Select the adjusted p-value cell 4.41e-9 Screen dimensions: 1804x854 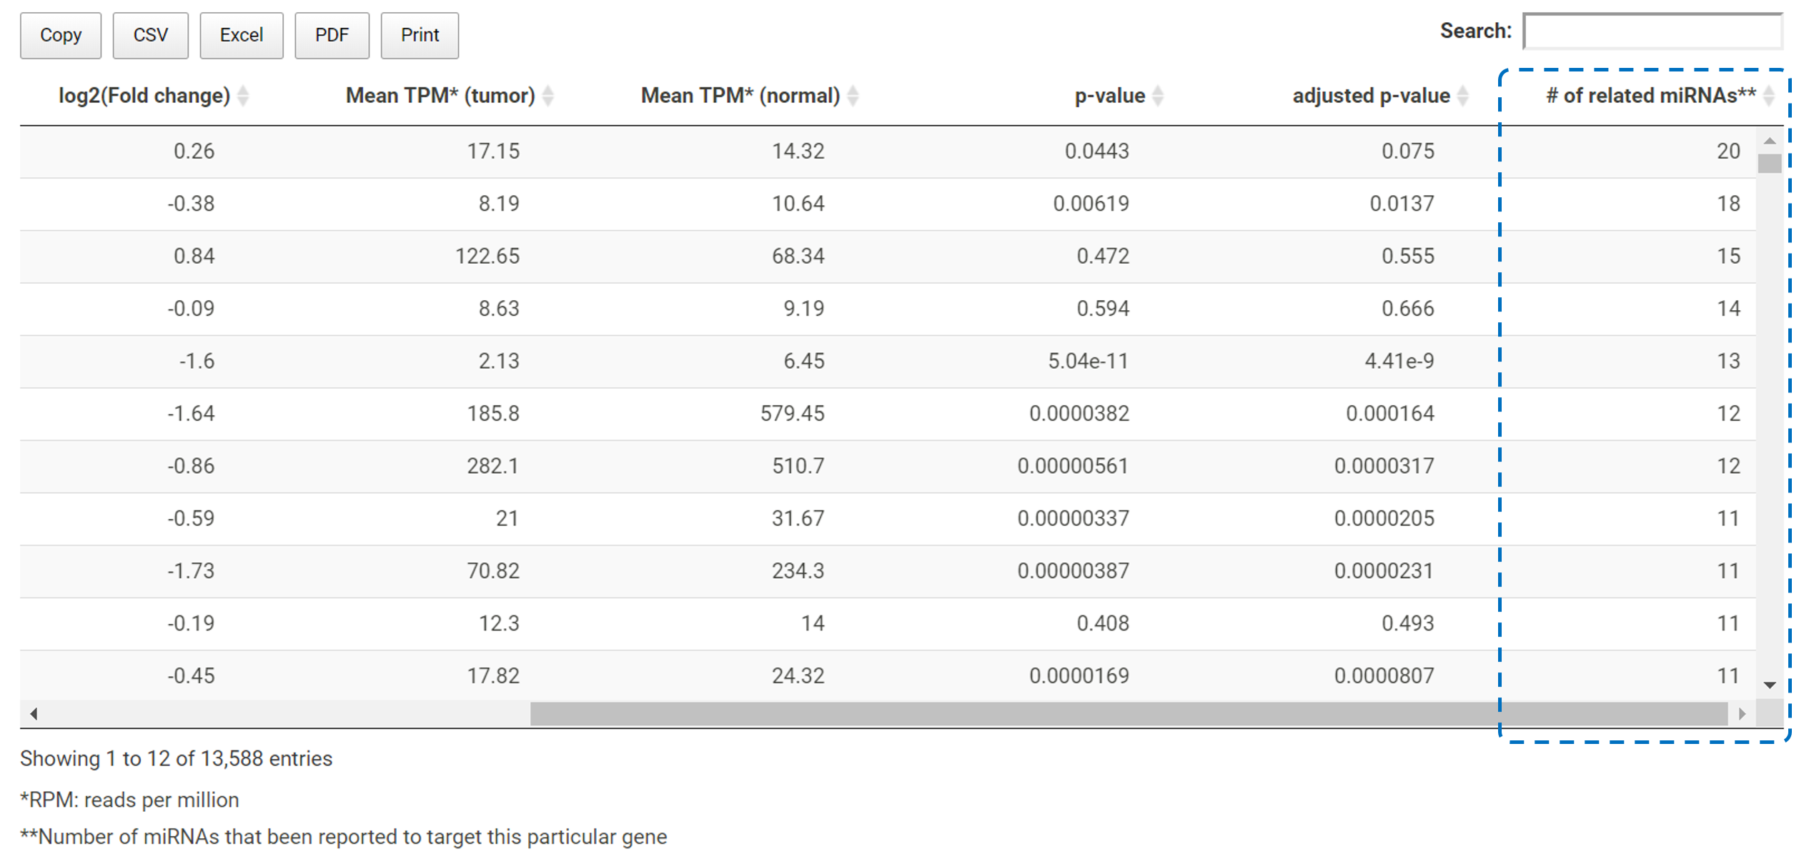(1399, 361)
